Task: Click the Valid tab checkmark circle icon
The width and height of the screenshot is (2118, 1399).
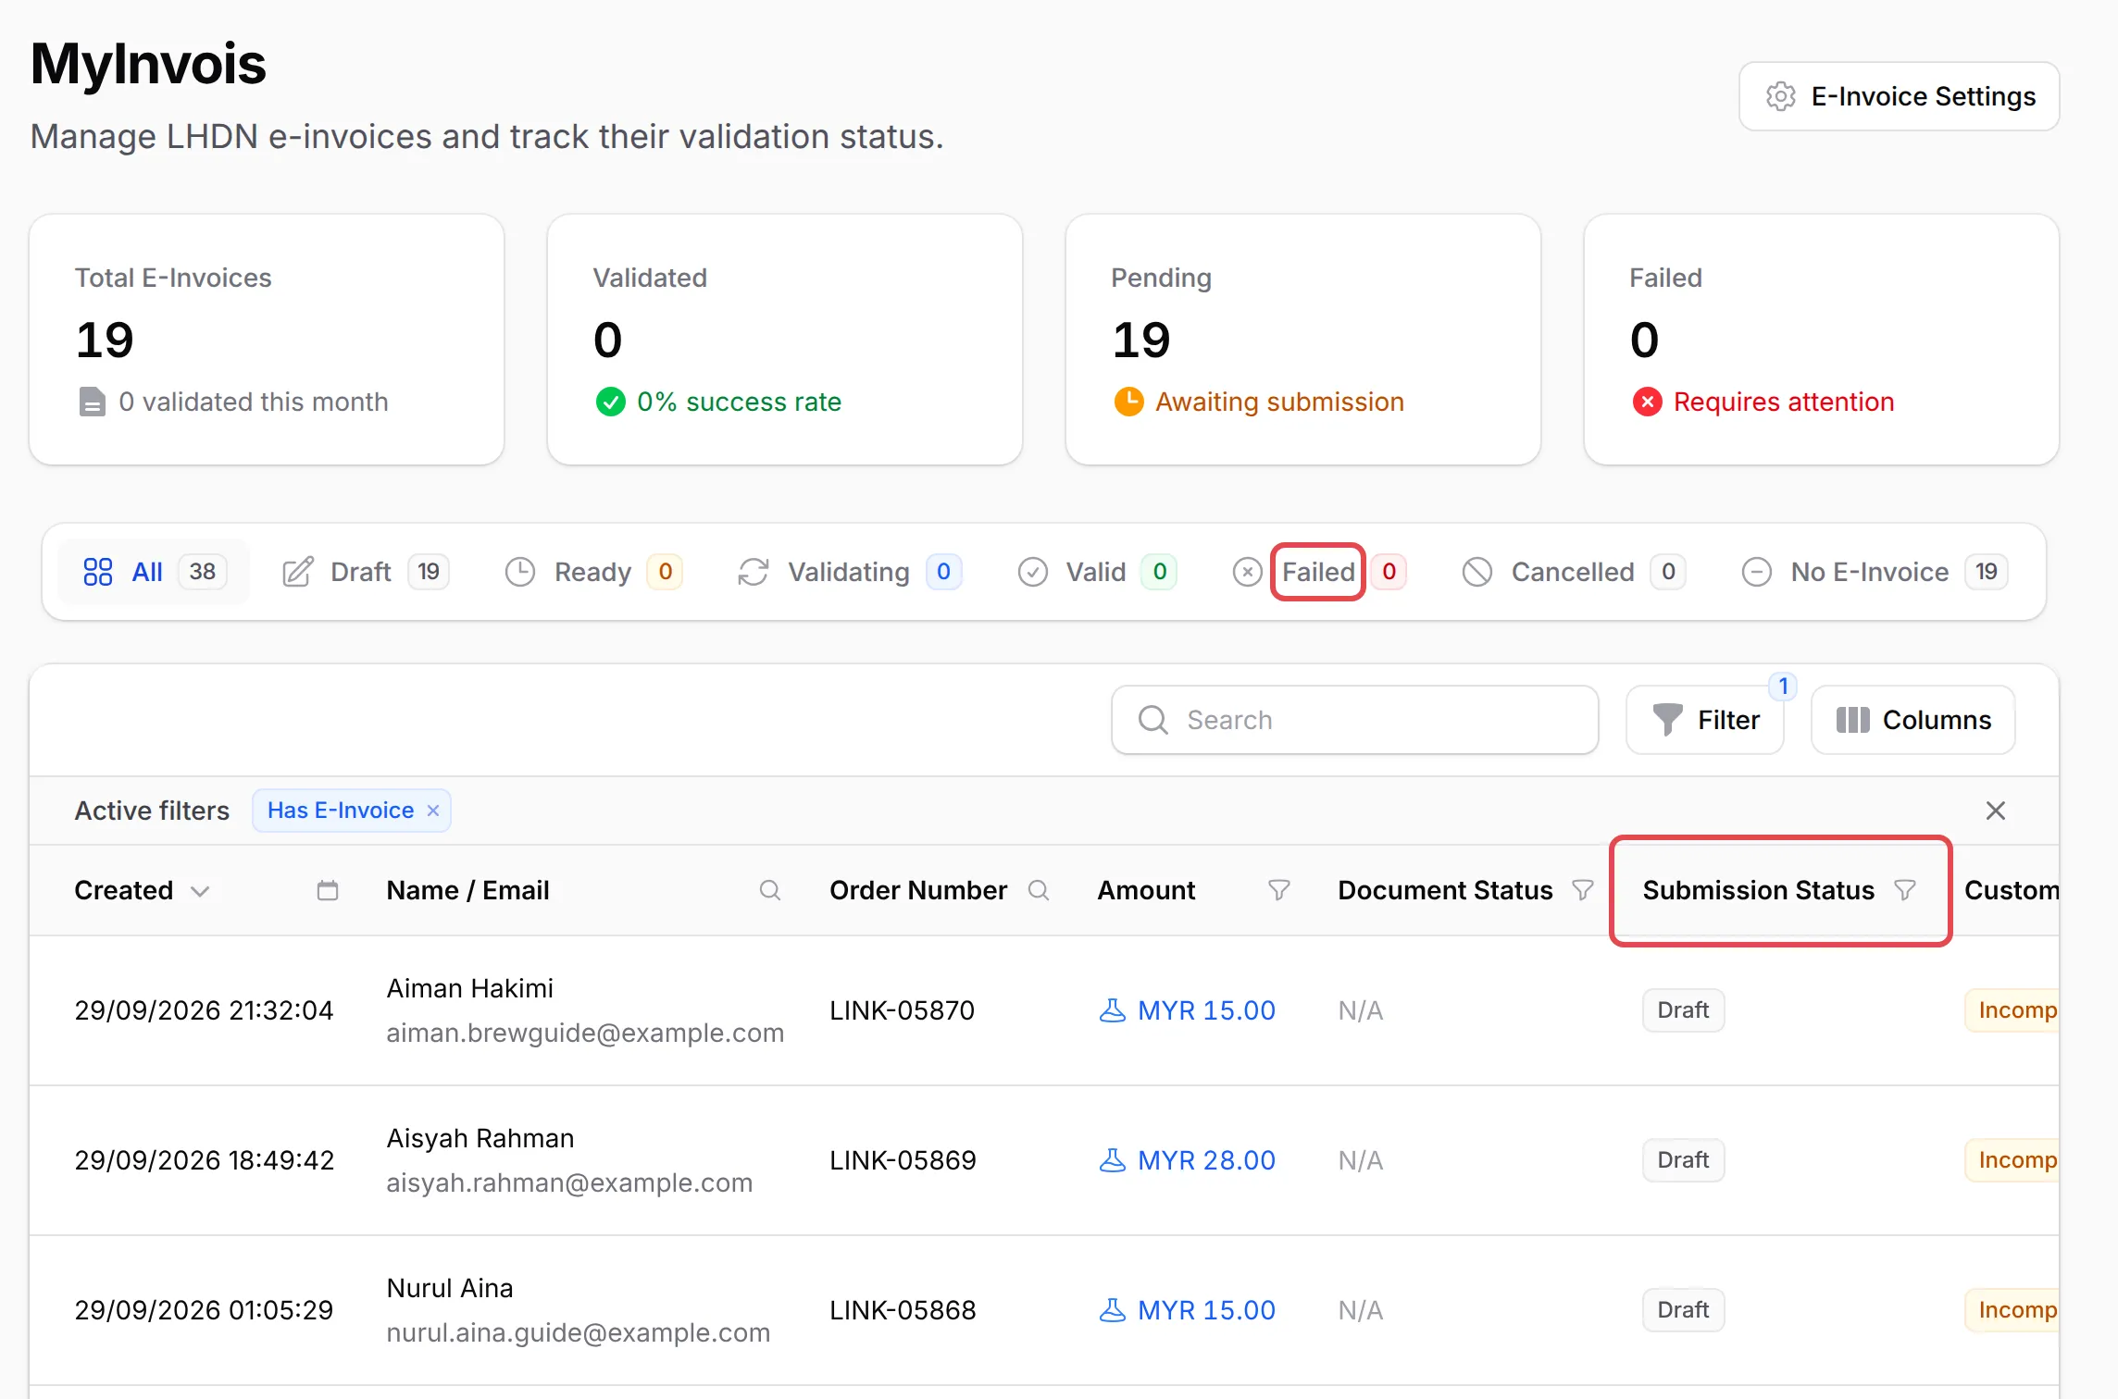Action: click(1033, 572)
